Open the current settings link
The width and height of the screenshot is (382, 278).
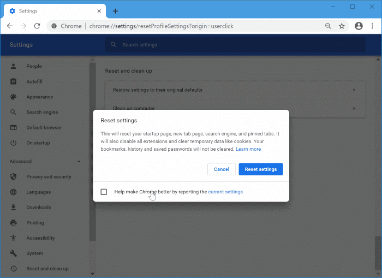pyautogui.click(x=225, y=192)
